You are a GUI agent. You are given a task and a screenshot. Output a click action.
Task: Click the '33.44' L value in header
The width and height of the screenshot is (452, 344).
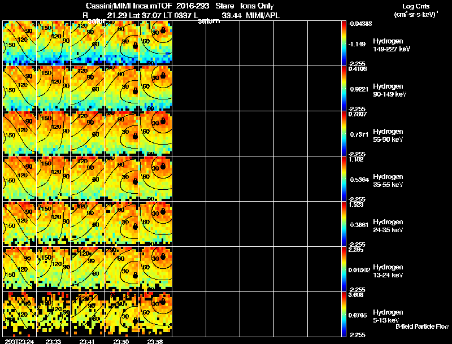(232, 16)
